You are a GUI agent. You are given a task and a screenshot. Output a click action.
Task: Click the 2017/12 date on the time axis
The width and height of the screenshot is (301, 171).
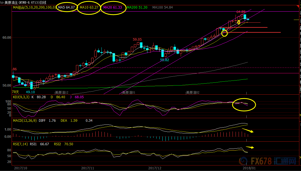(155, 168)
